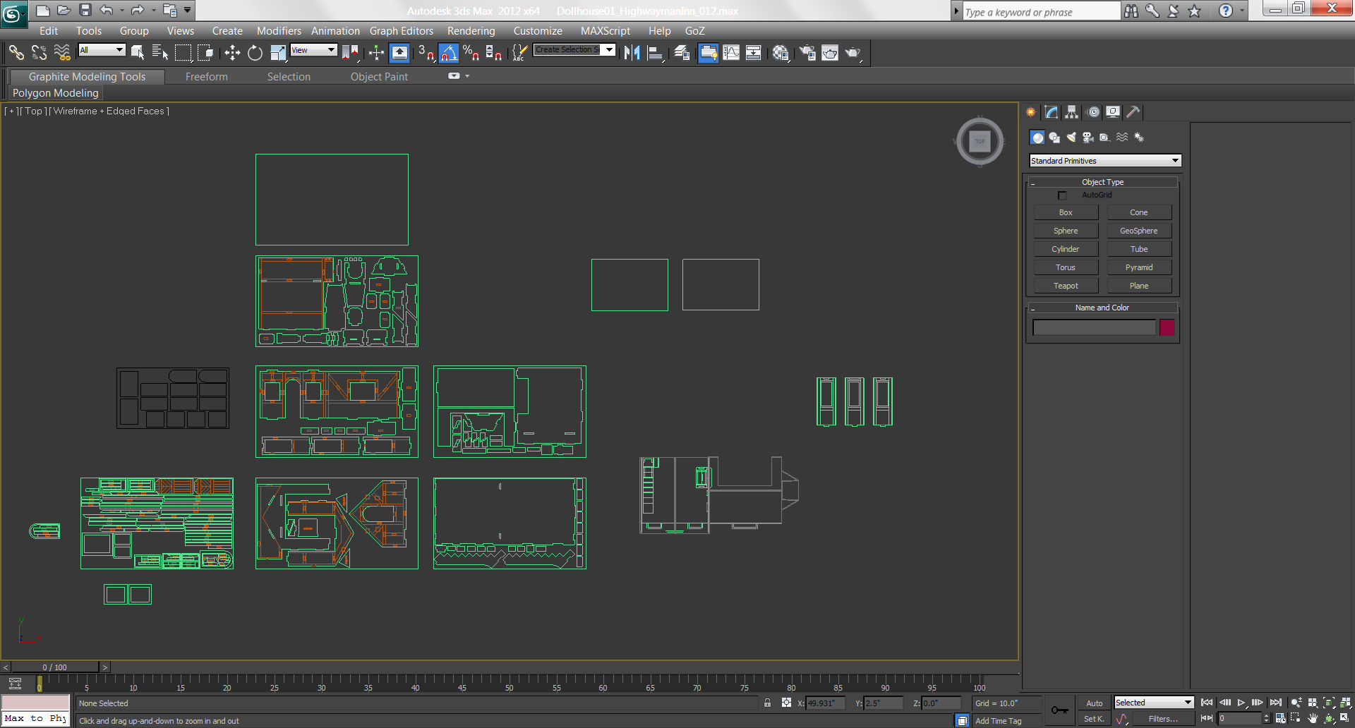
Task: Open the Layer Manager
Action: coord(682,53)
